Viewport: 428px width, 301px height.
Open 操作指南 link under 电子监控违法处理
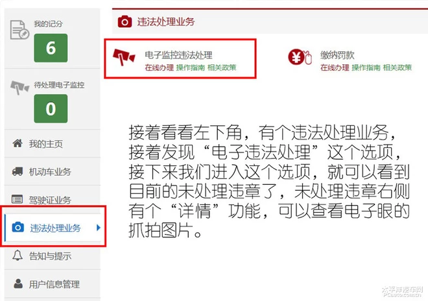click(x=190, y=67)
